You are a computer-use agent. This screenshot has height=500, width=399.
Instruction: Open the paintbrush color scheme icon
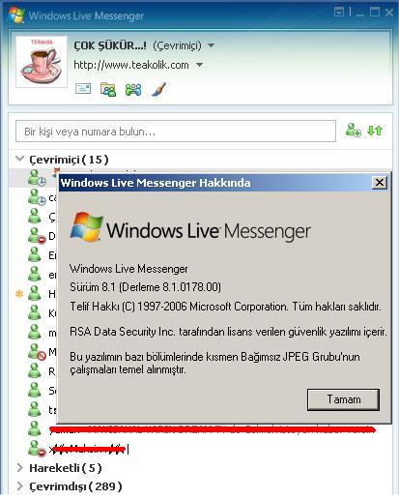click(158, 89)
